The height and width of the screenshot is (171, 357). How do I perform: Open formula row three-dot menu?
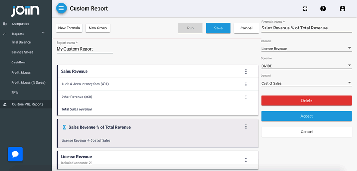[x=246, y=126]
